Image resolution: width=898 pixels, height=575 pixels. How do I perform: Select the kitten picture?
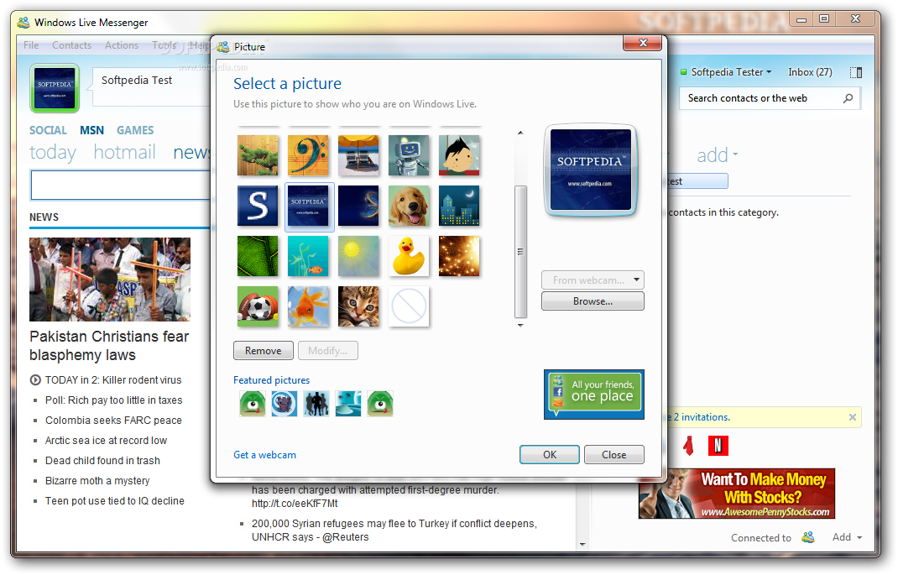point(358,306)
